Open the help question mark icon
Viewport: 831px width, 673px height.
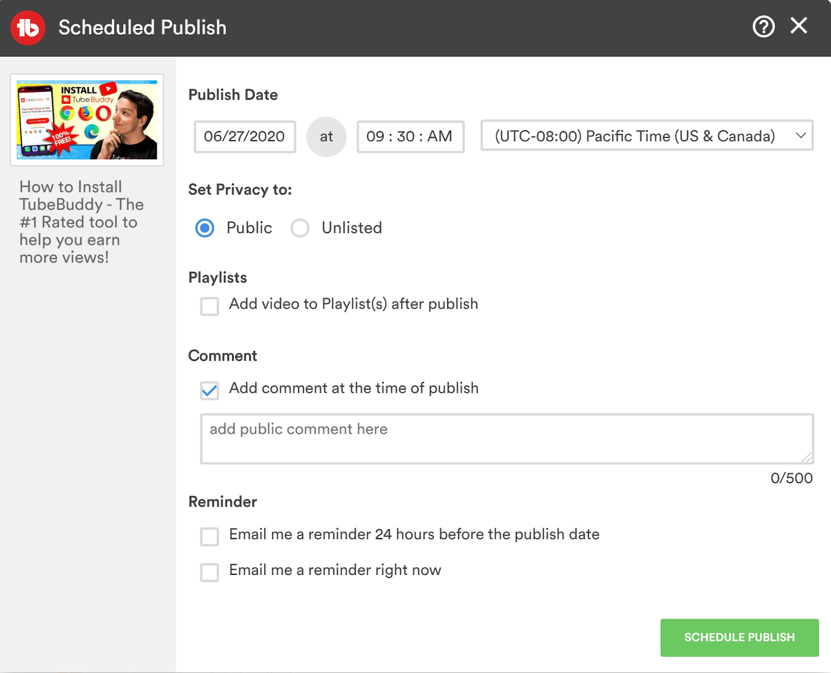tap(763, 26)
